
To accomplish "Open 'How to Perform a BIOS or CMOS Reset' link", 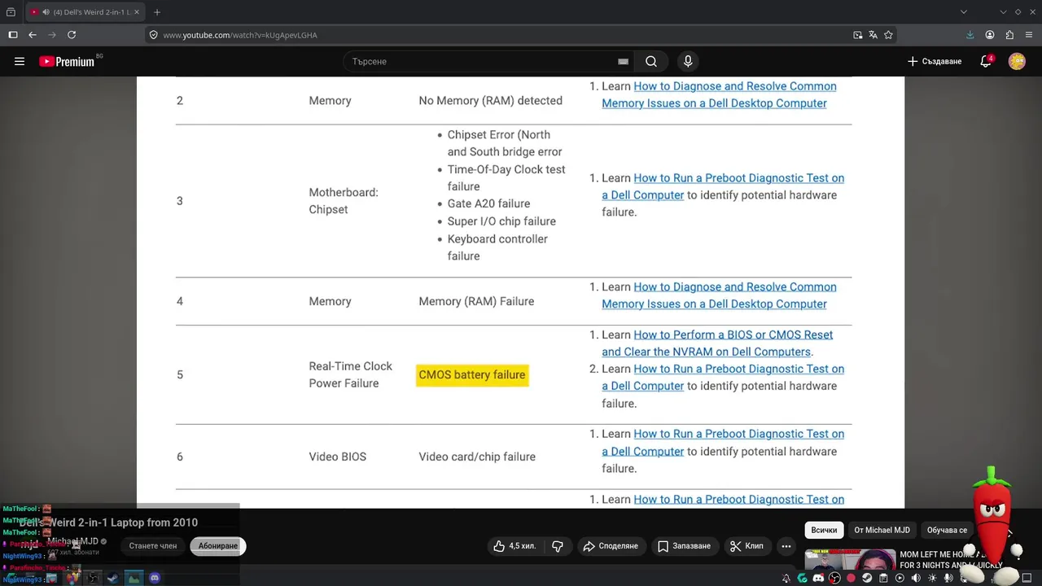I will (x=733, y=335).
